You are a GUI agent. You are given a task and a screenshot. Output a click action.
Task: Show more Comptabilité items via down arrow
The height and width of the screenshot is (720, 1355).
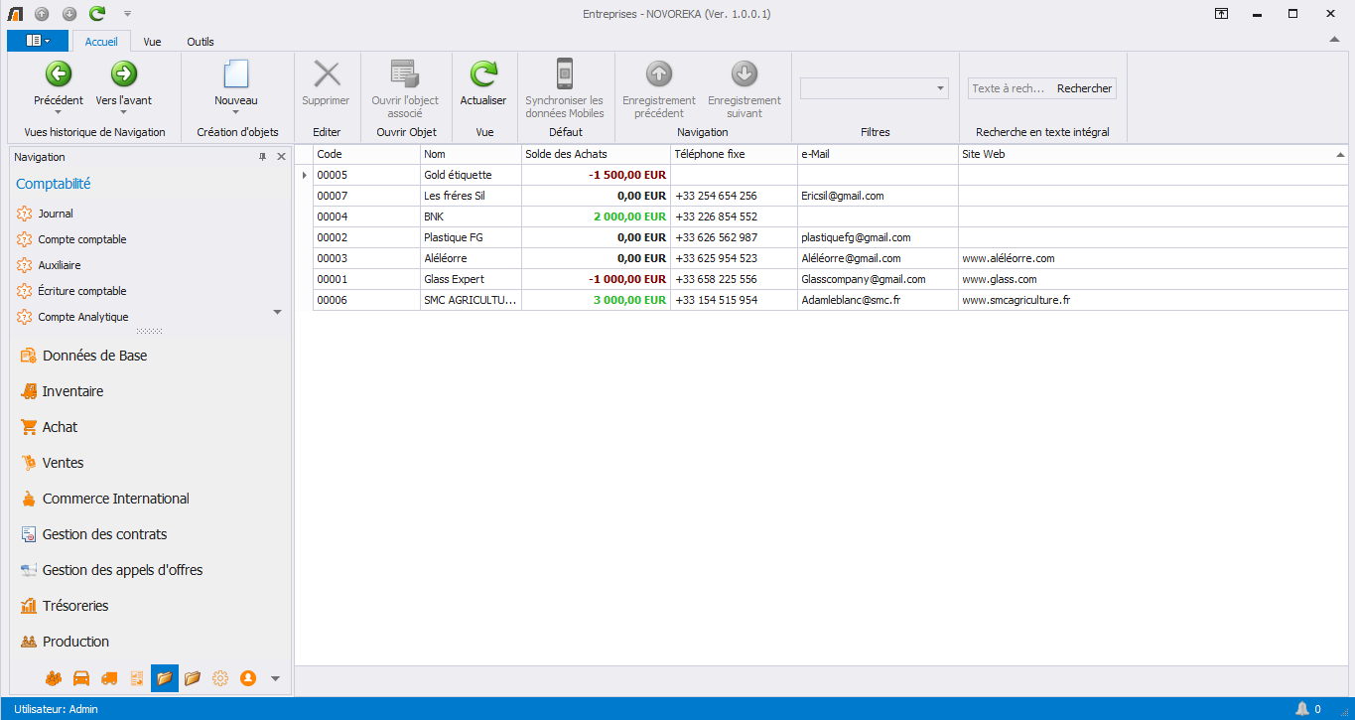point(277,312)
